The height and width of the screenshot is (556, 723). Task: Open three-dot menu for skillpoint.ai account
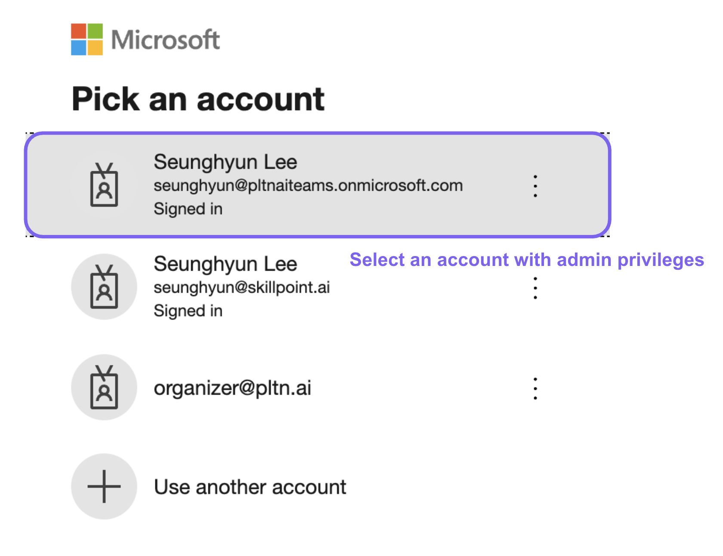pyautogui.click(x=535, y=288)
